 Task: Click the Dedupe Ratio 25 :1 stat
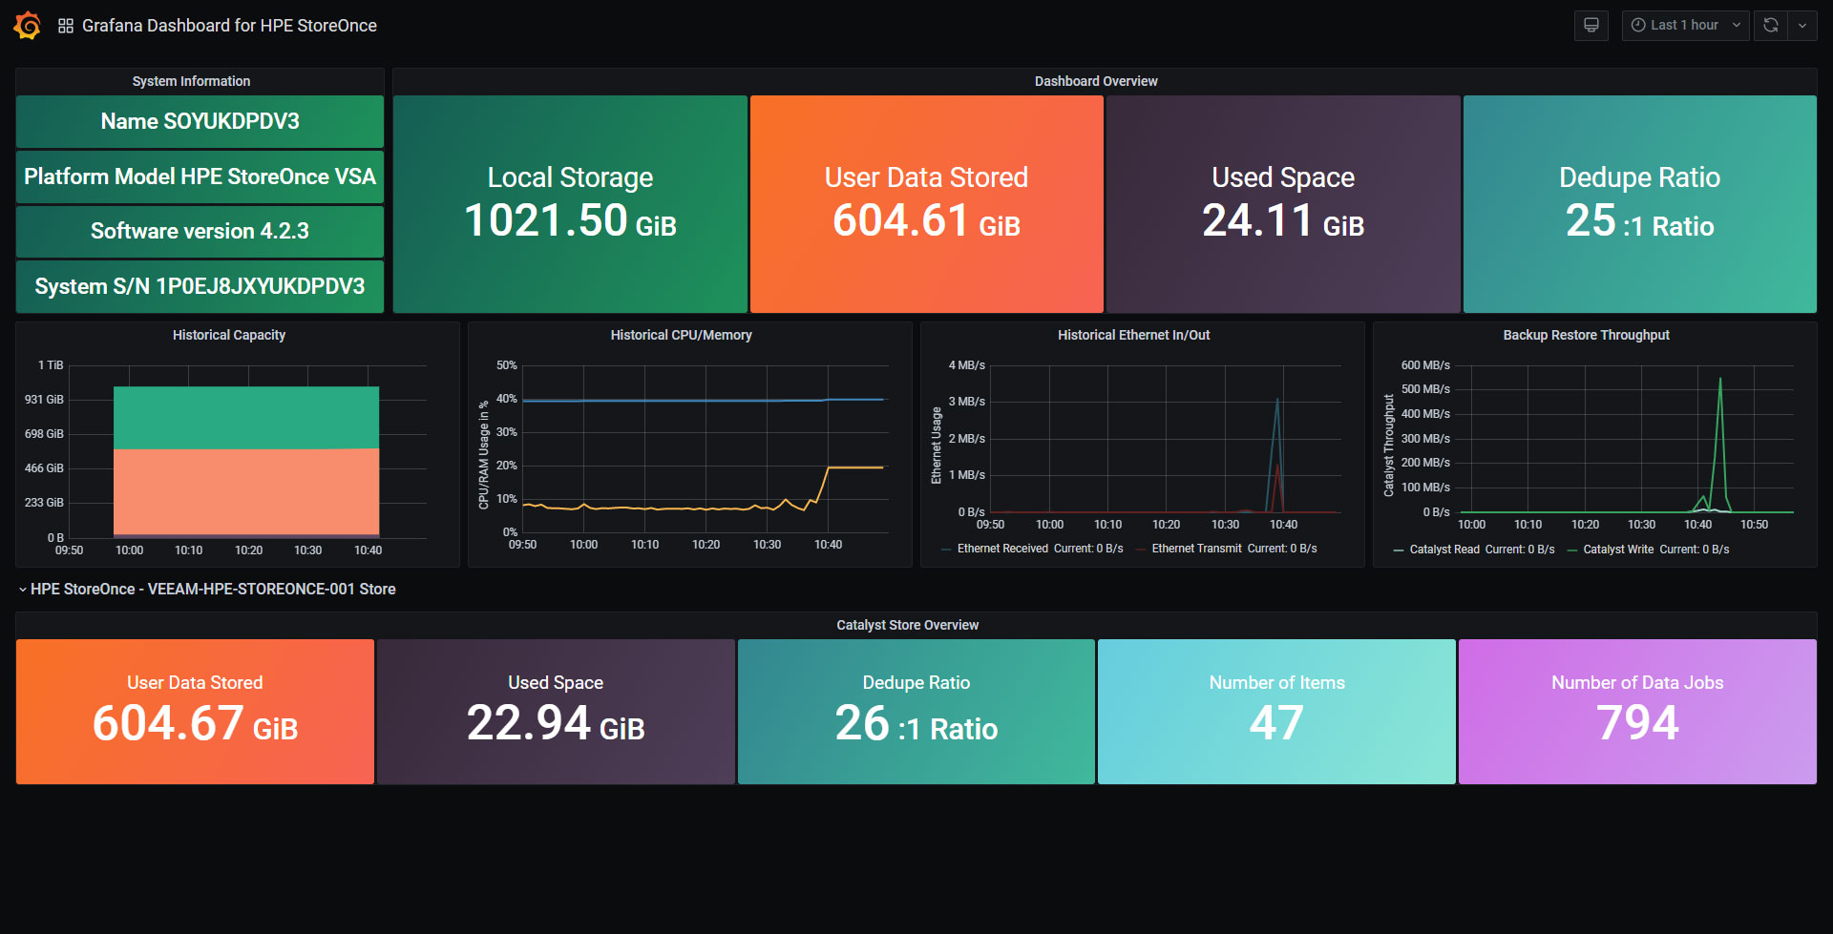(x=1639, y=204)
